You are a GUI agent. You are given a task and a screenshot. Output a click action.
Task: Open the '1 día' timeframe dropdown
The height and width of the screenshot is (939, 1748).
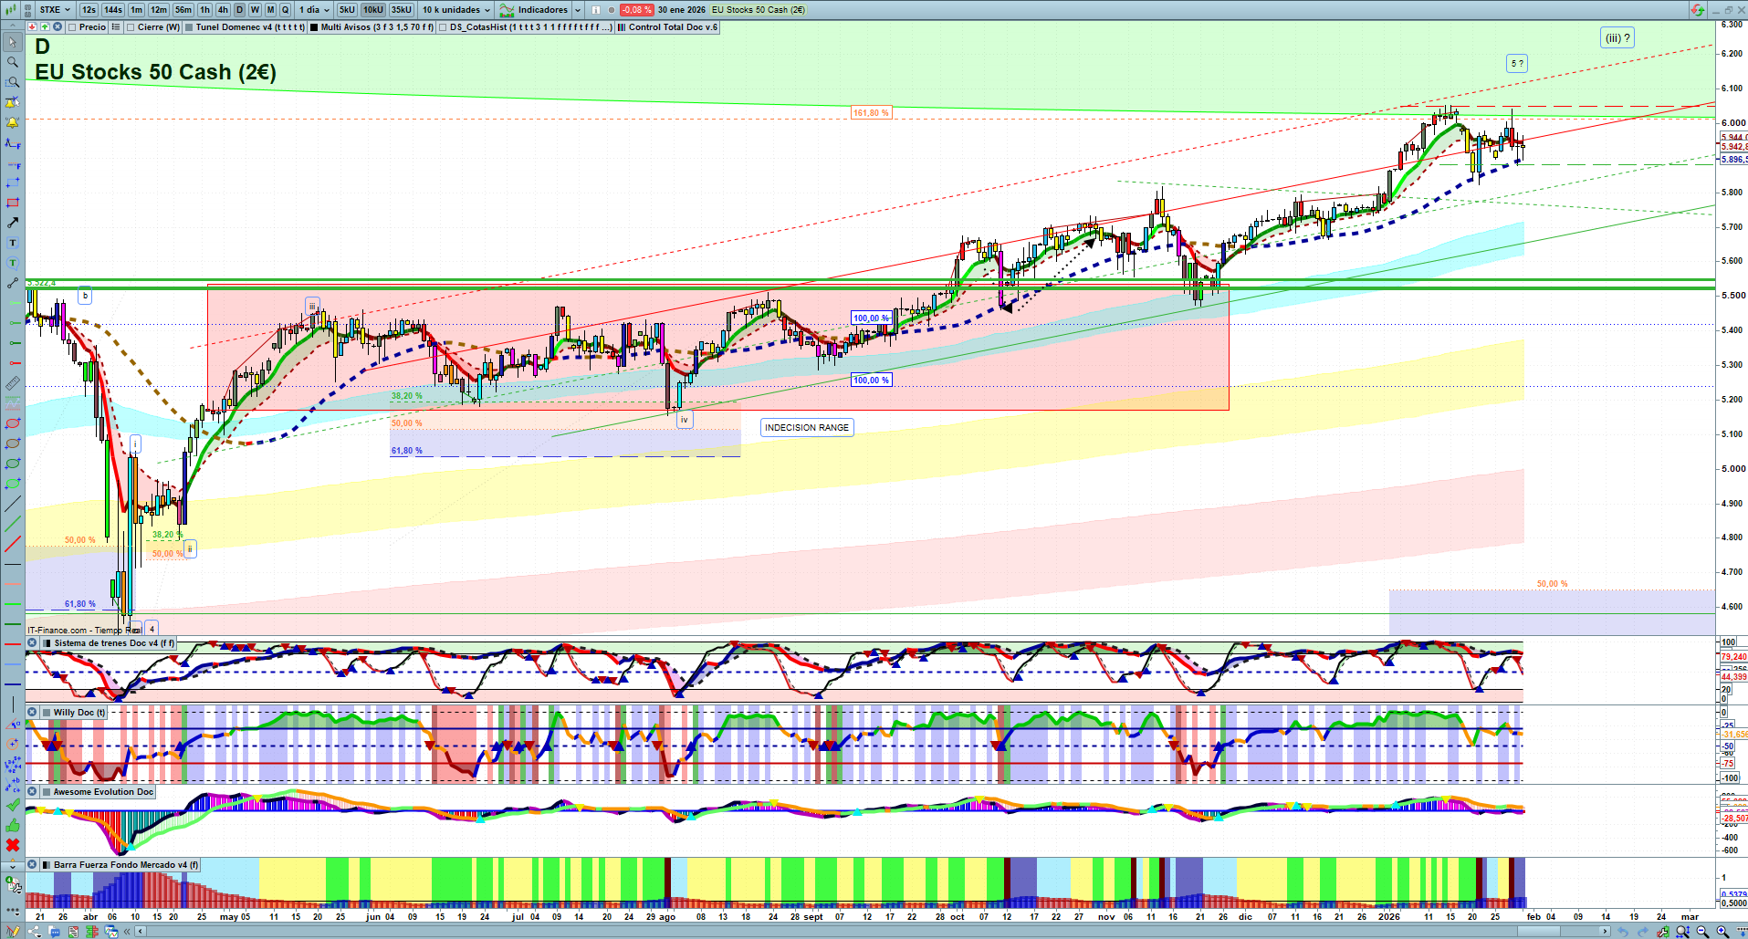(x=314, y=10)
